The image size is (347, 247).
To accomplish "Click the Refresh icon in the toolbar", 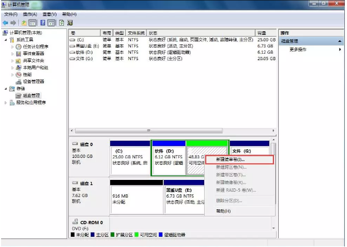I will tap(61, 23).
